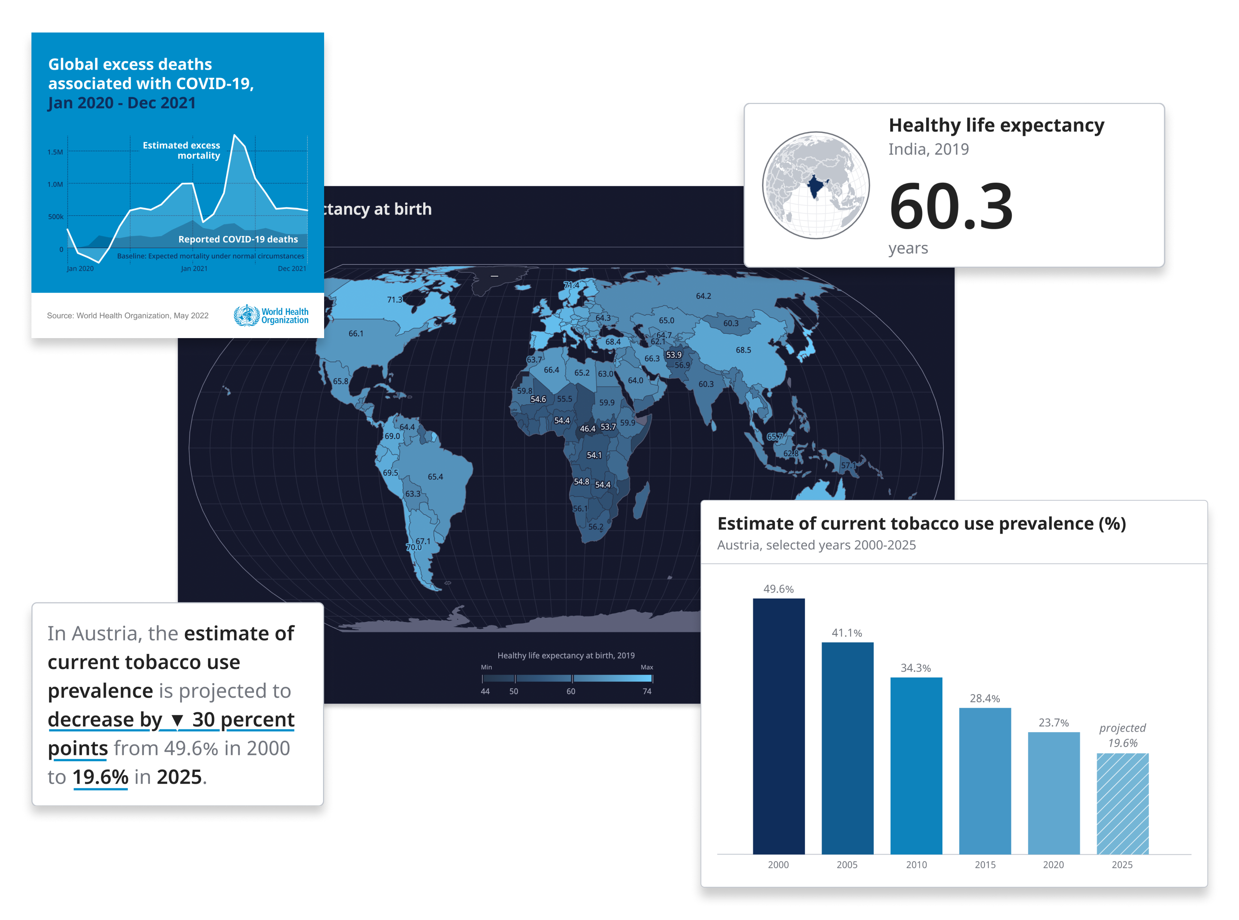Click the large 60.3 years figure
This screenshot has height=920, width=1239.
pyautogui.click(x=950, y=207)
